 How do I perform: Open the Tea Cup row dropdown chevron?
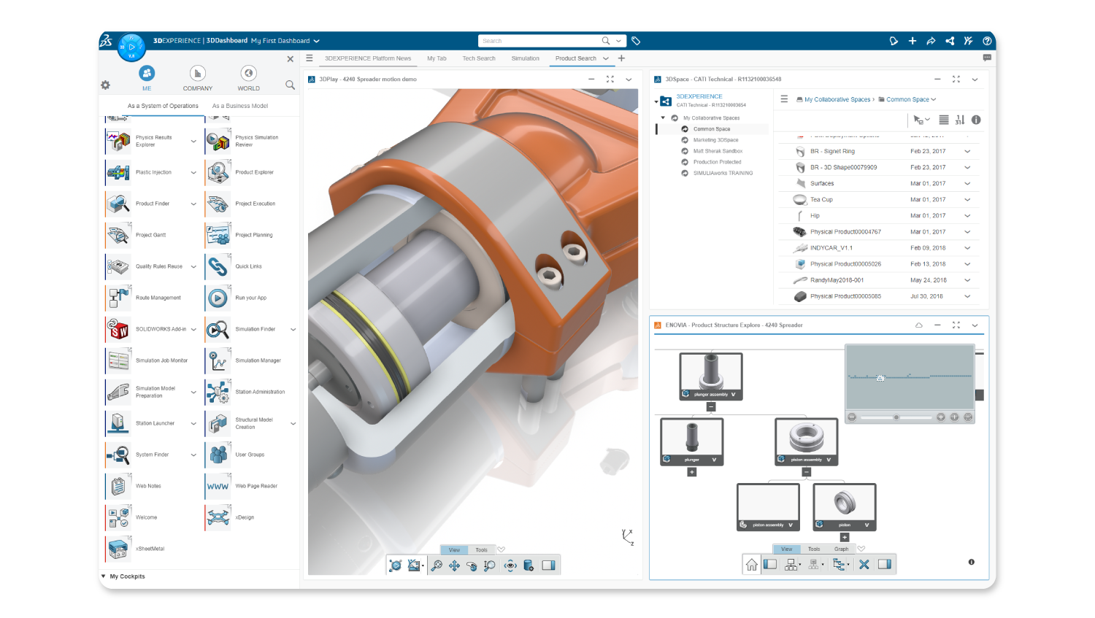967,199
